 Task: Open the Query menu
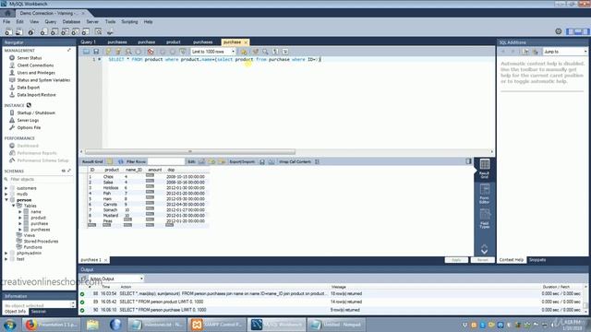click(x=51, y=22)
